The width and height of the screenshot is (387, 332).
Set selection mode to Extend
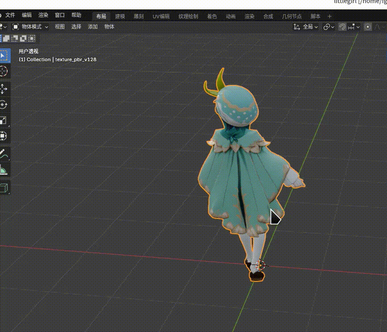[x=6, y=38]
